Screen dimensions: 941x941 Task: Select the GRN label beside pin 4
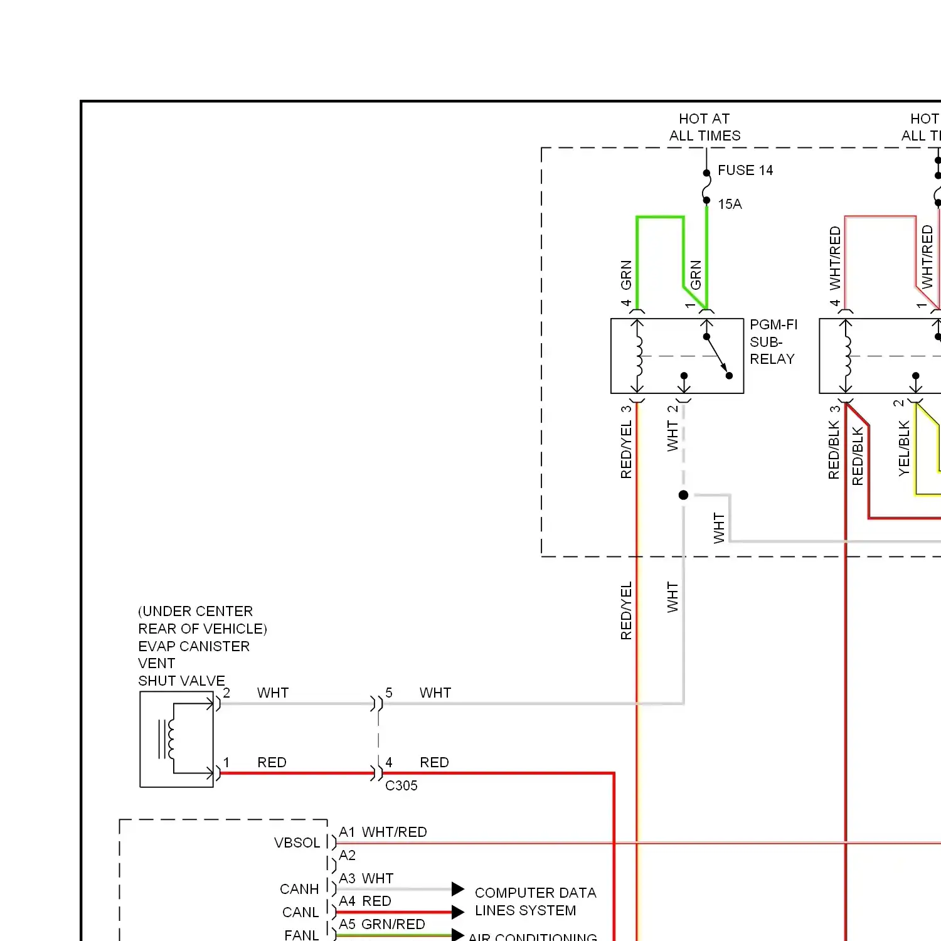click(626, 275)
